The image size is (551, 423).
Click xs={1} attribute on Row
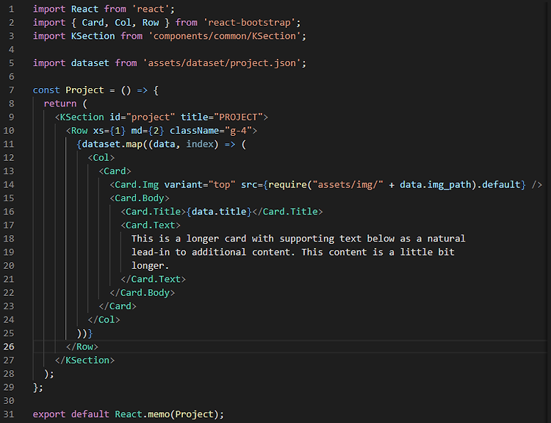coord(109,131)
